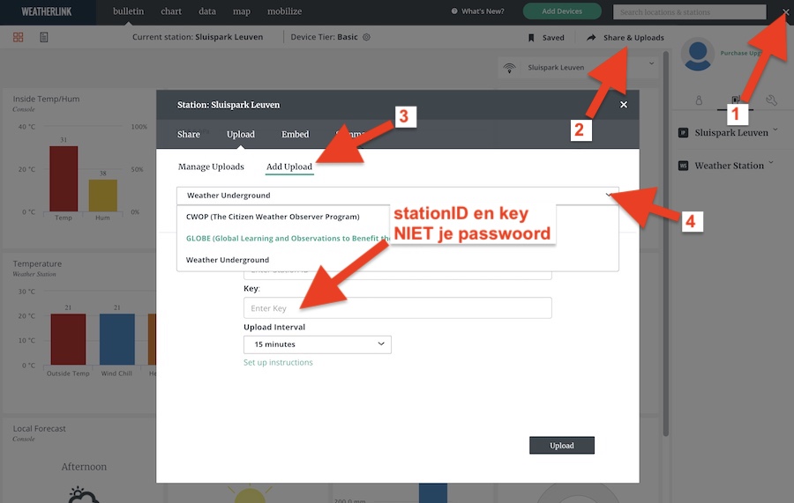Screen dimensions: 794x503
Task: Click the dashboard grid view icon
Action: (x=19, y=38)
